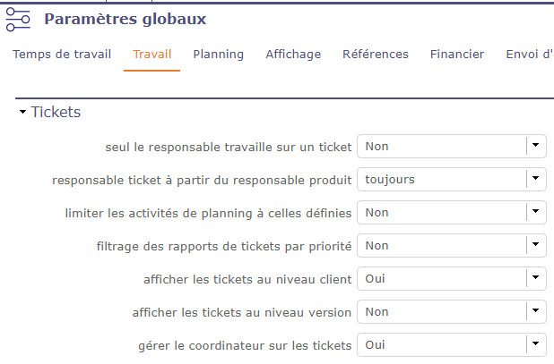Viewport: 554px width, 364px height.
Task: Switch to the Temps de travail tab
Action: click(62, 55)
